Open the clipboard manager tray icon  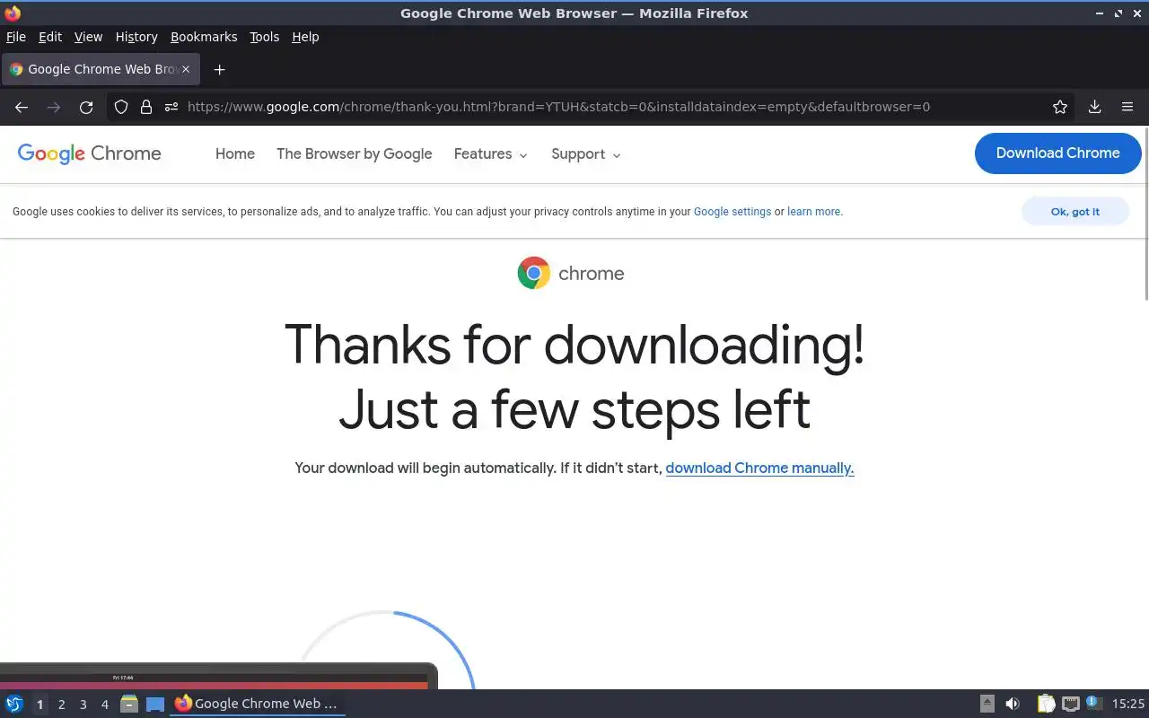(1046, 704)
